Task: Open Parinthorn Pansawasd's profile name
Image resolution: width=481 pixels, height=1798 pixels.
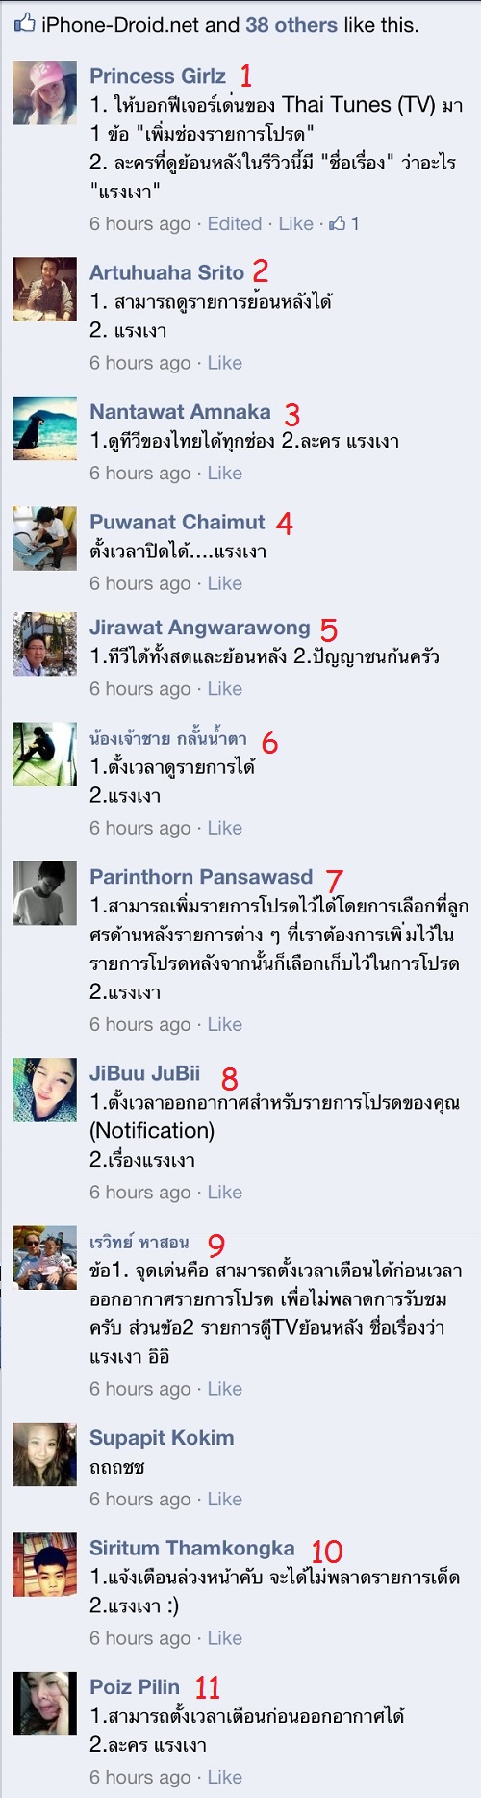Action: click(x=201, y=877)
